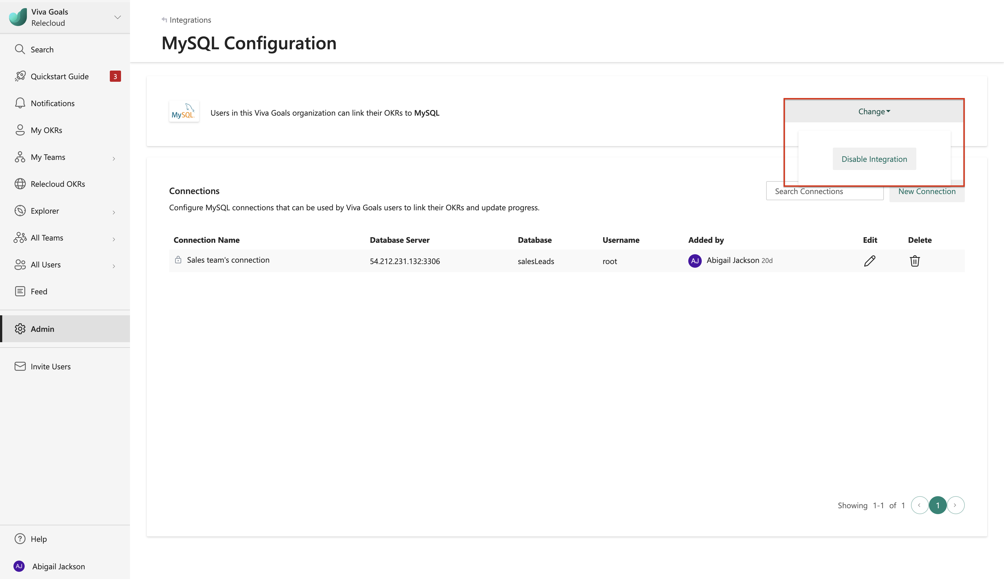Viewport: 1004px width, 583px height.
Task: Toggle All Users expander in sidebar
Action: (113, 264)
